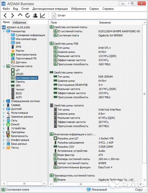Open the Файл menu
The image size is (148, 193).
(6, 9)
